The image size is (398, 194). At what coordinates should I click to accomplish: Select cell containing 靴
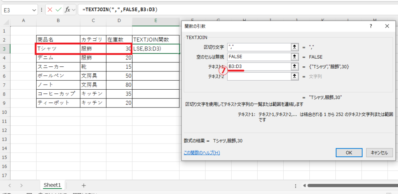click(x=93, y=67)
